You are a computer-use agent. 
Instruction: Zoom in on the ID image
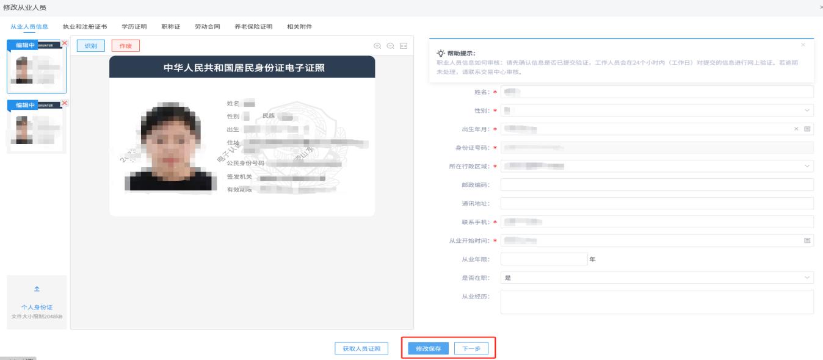click(x=377, y=46)
